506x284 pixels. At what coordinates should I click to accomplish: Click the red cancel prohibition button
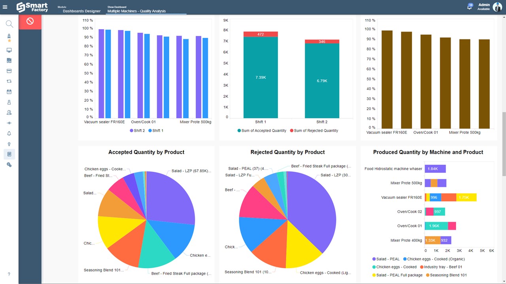point(30,21)
